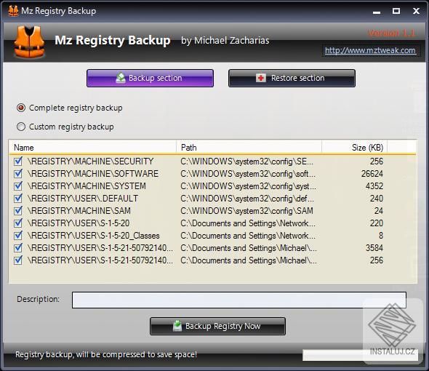Click the red cross icon on Restore section

[261, 78]
